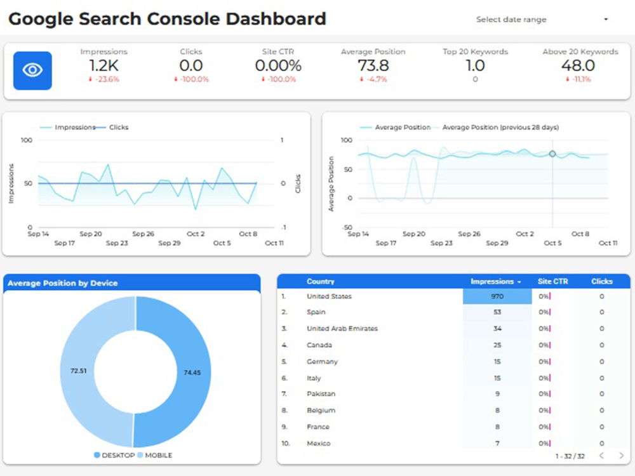Click the mobile donut segment 72.51

(x=78, y=371)
